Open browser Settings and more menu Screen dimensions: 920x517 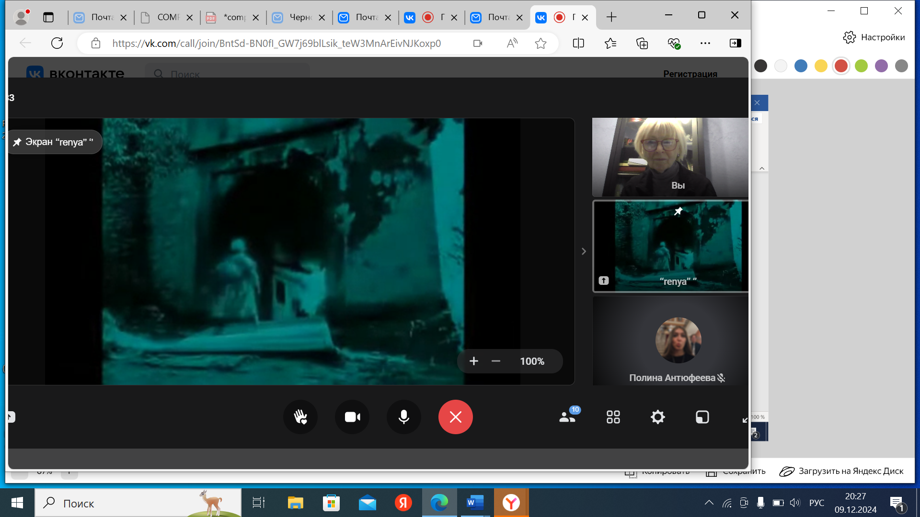(705, 43)
